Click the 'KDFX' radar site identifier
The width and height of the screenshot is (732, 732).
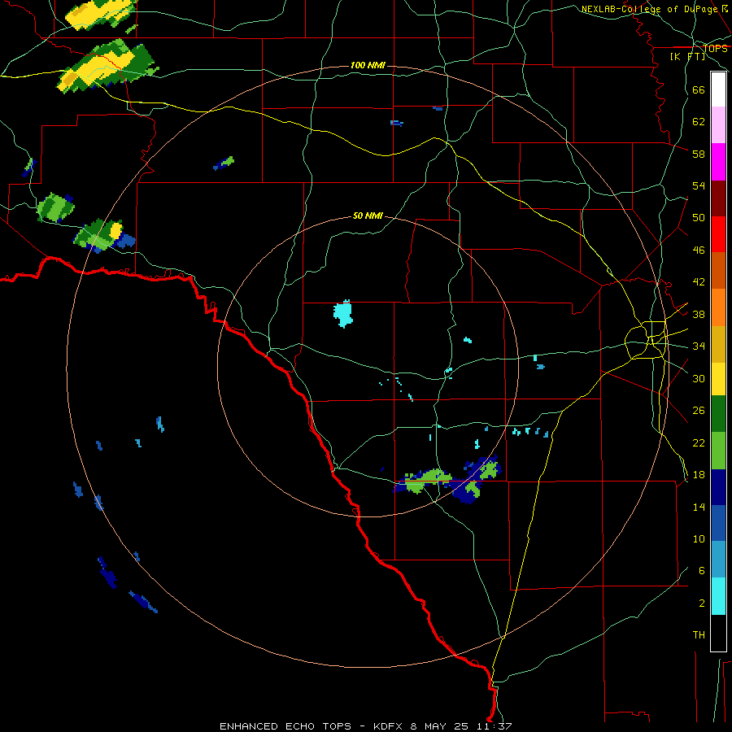point(389,726)
